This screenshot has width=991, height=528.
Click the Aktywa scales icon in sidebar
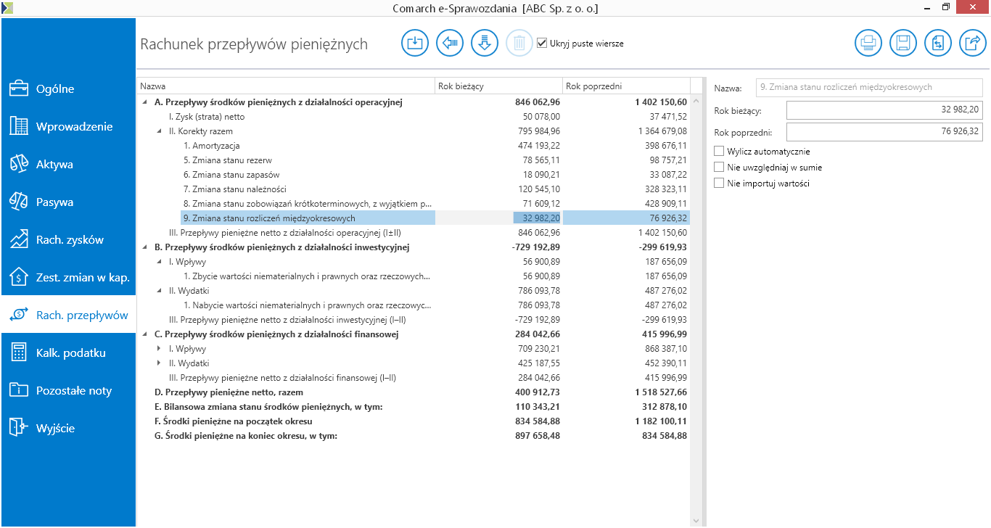coord(18,164)
